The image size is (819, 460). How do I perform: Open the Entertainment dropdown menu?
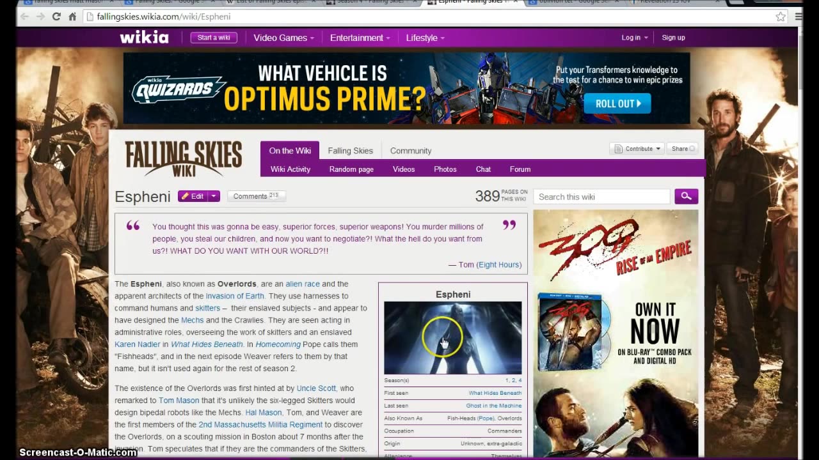[x=360, y=38]
